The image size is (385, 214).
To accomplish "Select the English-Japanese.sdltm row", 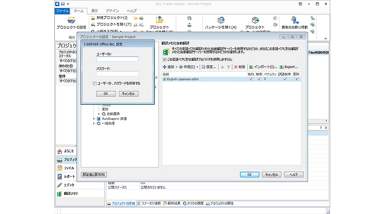I will [x=231, y=79].
